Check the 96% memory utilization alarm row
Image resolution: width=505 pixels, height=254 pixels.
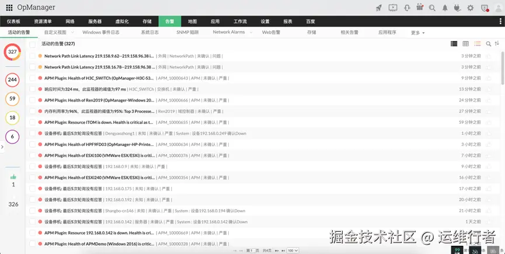point(32,111)
